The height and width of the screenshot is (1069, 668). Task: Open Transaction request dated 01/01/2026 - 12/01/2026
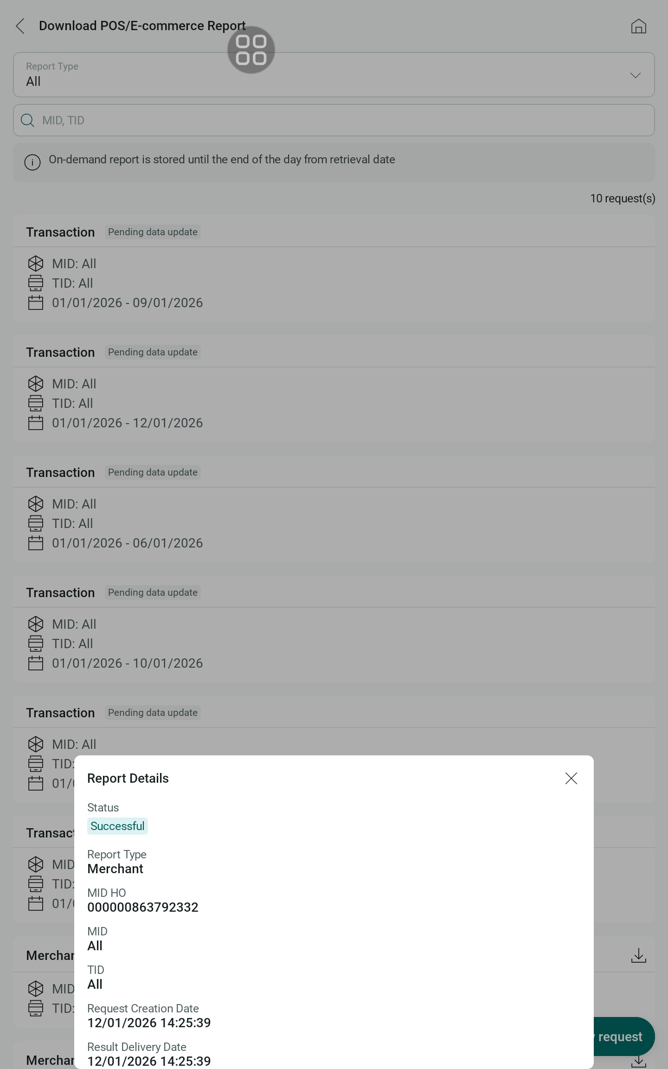coord(334,403)
